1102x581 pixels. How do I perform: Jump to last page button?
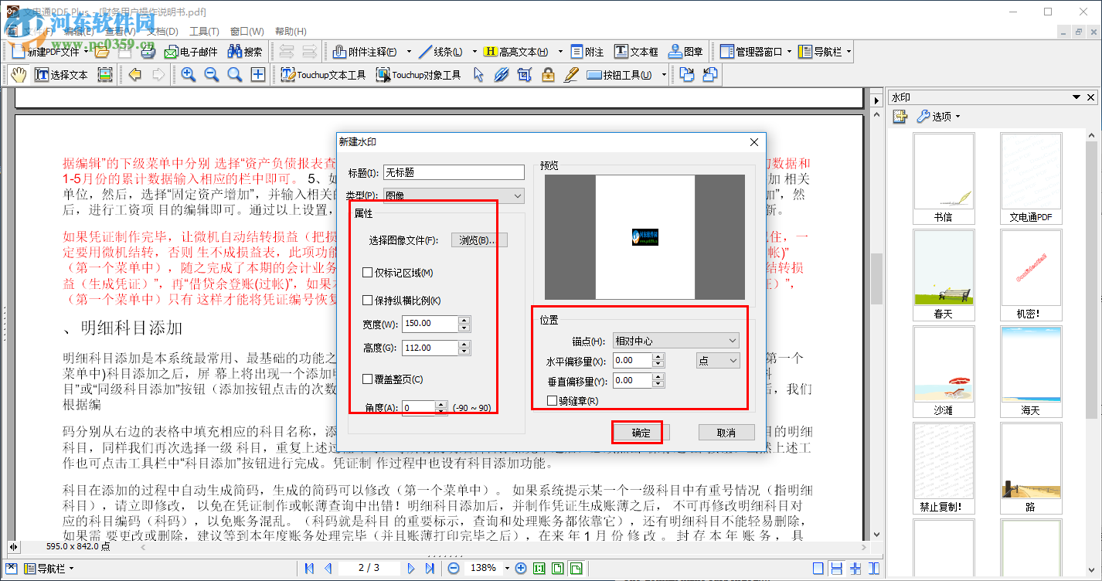pyautogui.click(x=430, y=568)
